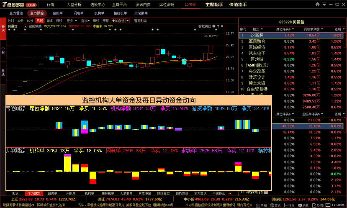Click the screen monitor icon near clock
Viewport: 347px width, 208px height.
328,205
